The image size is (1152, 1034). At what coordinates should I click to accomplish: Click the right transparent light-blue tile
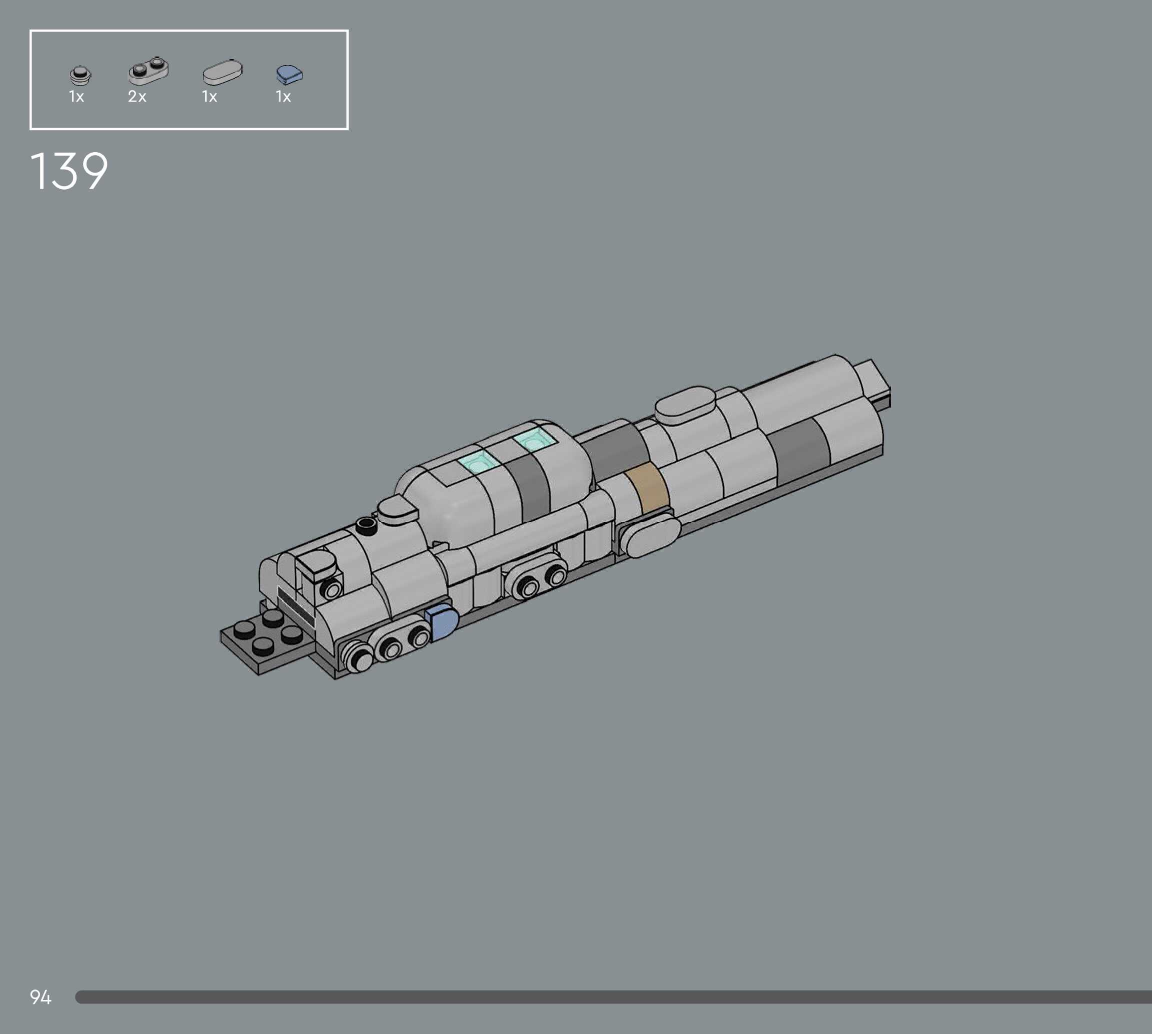(x=534, y=440)
